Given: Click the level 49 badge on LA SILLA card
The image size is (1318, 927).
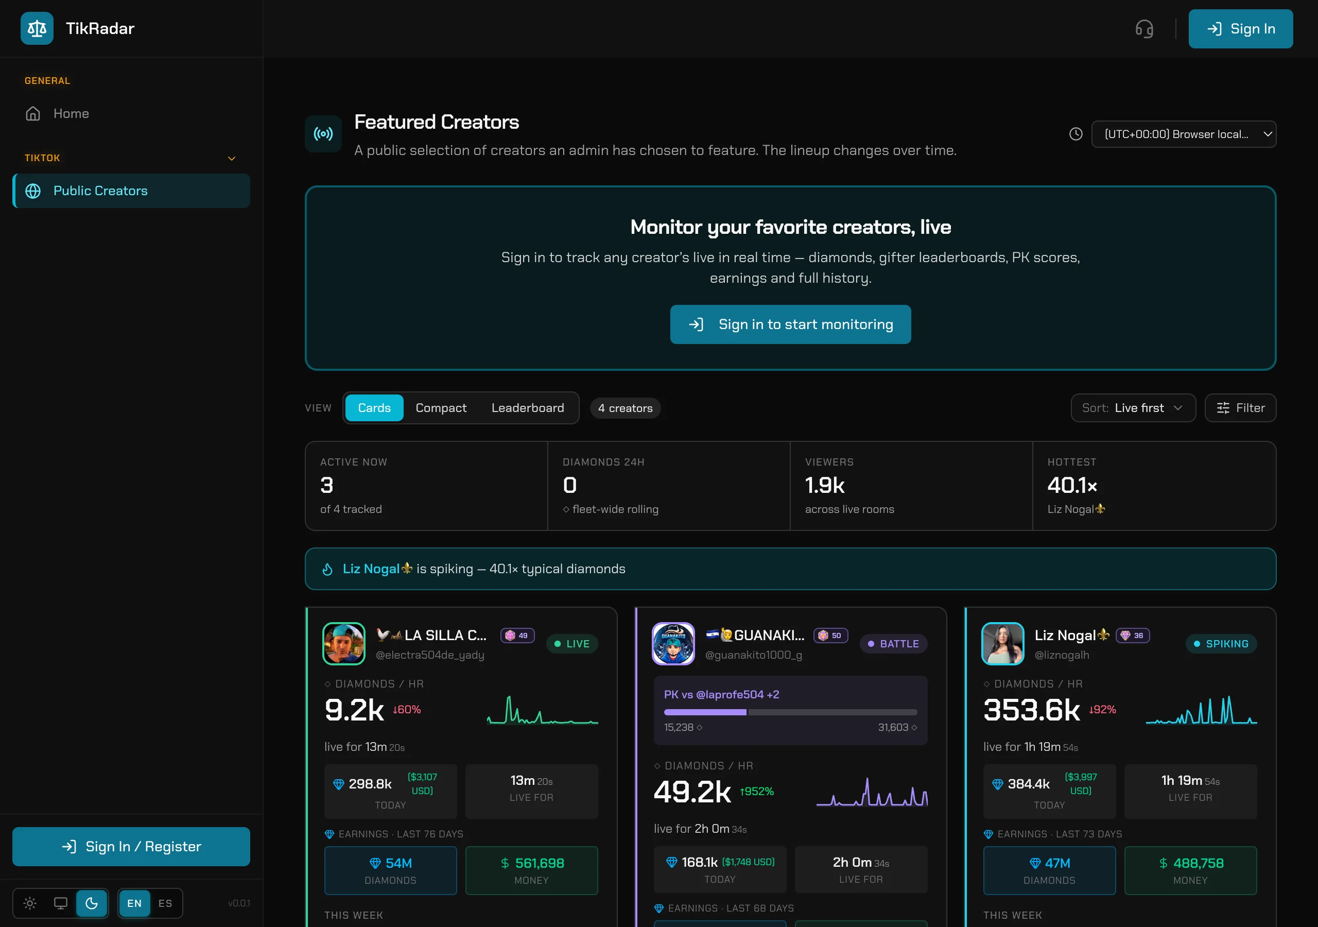Looking at the screenshot, I should pos(517,635).
